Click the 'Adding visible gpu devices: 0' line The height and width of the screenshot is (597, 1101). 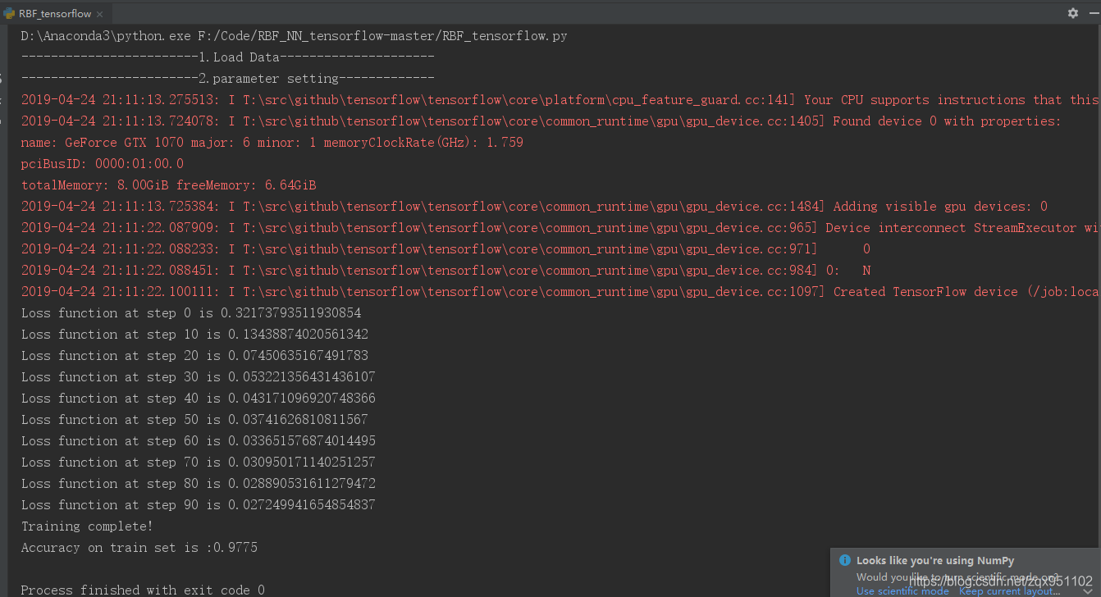[534, 207]
